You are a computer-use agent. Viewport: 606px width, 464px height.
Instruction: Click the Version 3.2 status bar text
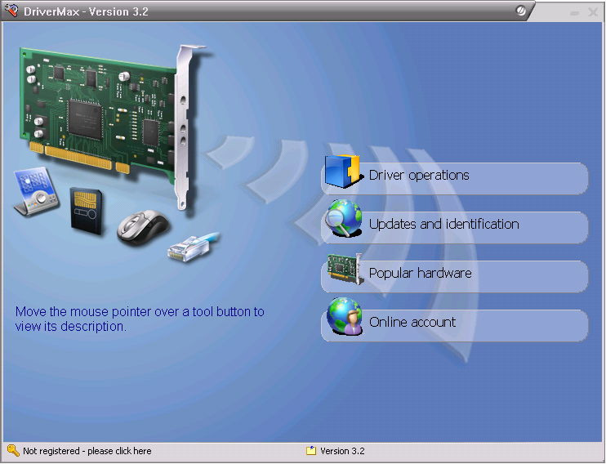tap(342, 451)
